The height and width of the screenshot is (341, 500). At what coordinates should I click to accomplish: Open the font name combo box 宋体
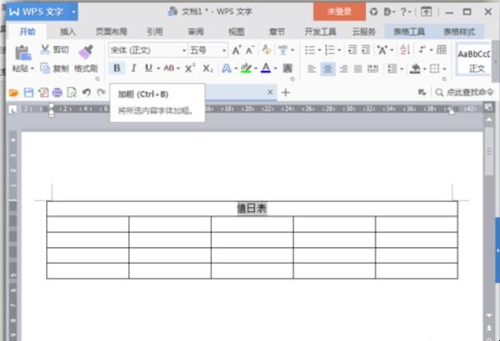[148, 50]
